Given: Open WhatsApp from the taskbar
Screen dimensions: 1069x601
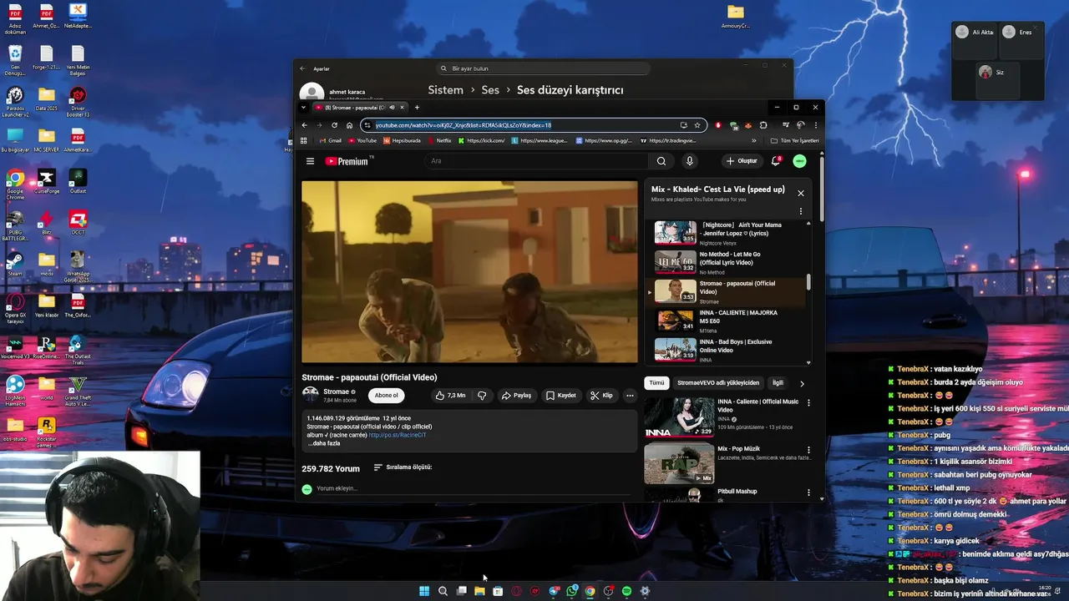Looking at the screenshot, I should (571, 591).
